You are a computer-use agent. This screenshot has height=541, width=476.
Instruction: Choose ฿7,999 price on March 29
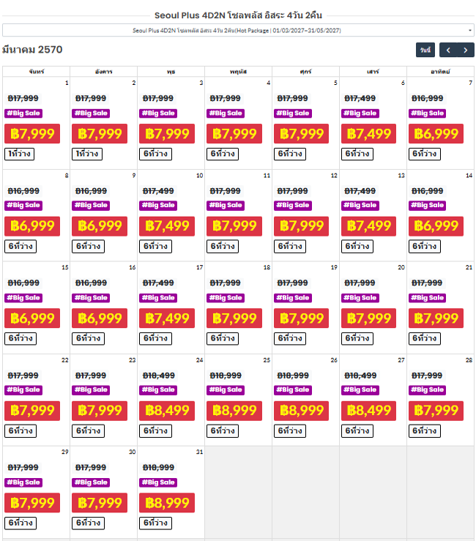(32, 503)
